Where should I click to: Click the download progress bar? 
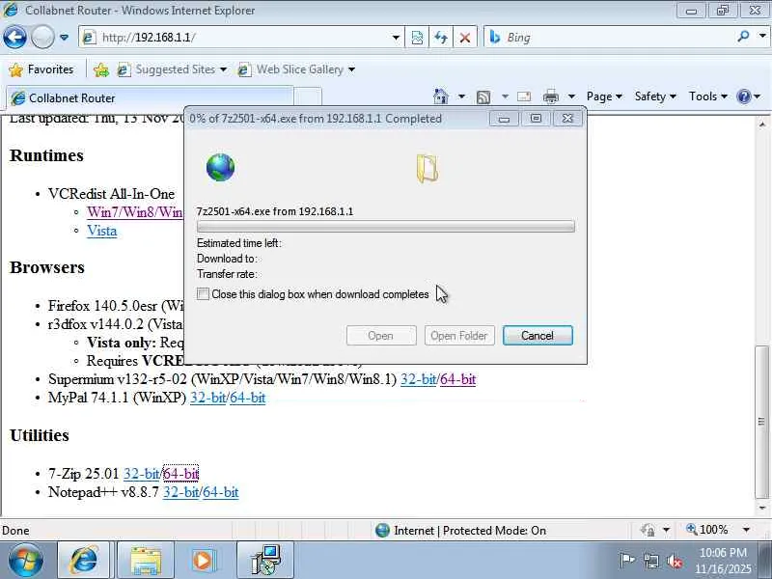pyautogui.click(x=385, y=227)
